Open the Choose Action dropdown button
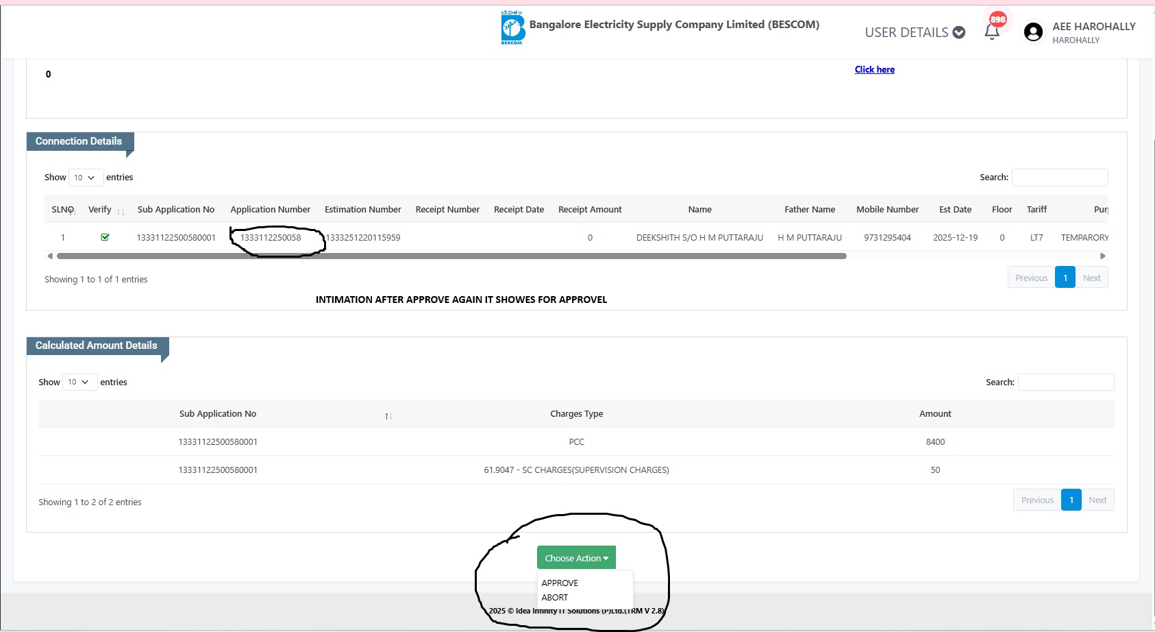Viewport: 1155px width, 632px height. click(576, 558)
